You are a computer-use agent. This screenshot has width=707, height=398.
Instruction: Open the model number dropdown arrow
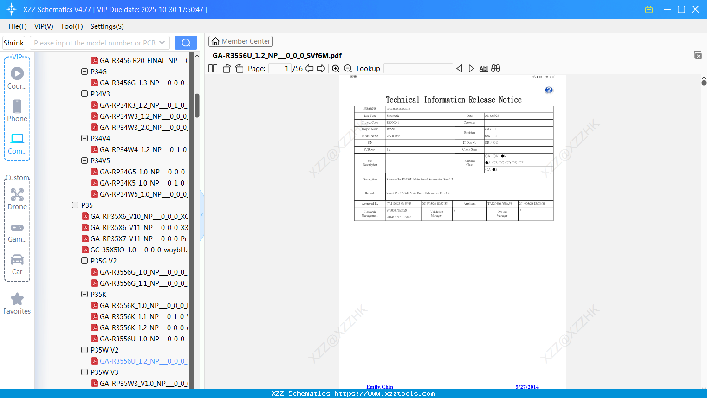coord(162,43)
